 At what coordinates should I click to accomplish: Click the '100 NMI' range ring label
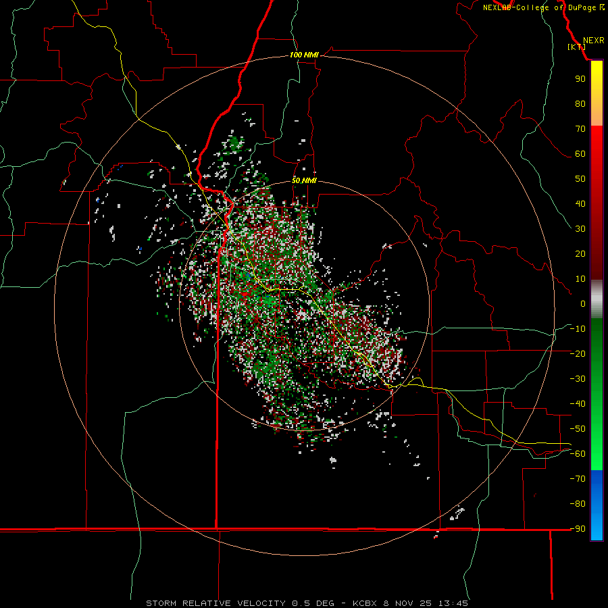(x=304, y=55)
